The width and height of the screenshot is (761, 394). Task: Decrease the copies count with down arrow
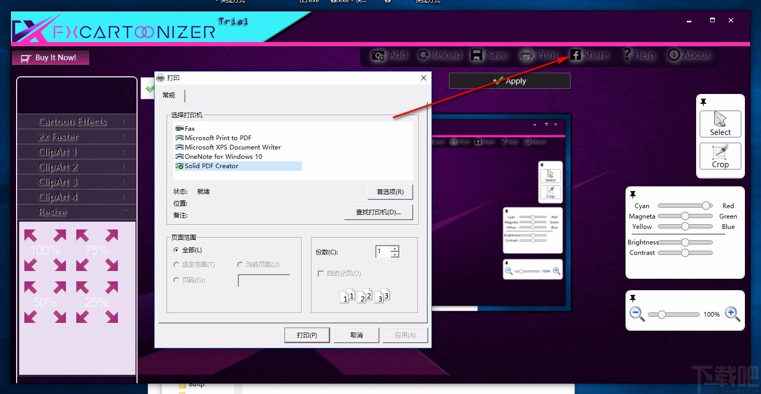tap(395, 254)
